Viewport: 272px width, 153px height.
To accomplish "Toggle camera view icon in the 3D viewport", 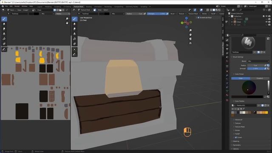I will click(190, 39).
